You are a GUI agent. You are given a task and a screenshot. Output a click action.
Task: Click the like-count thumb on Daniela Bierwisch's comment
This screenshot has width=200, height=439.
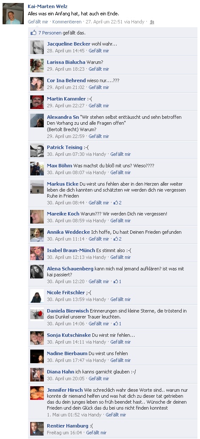tap(115, 324)
